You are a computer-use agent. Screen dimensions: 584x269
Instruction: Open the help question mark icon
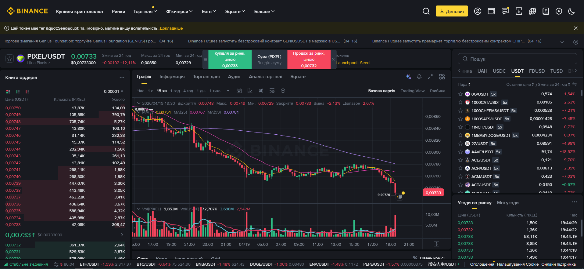tap(546, 11)
